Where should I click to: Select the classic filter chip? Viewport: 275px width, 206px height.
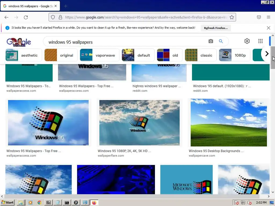click(x=201, y=55)
